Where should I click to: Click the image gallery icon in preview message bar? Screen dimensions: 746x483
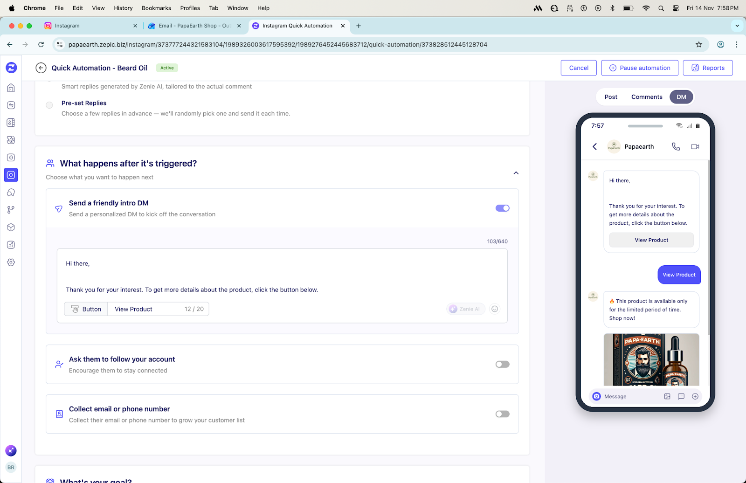point(667,396)
